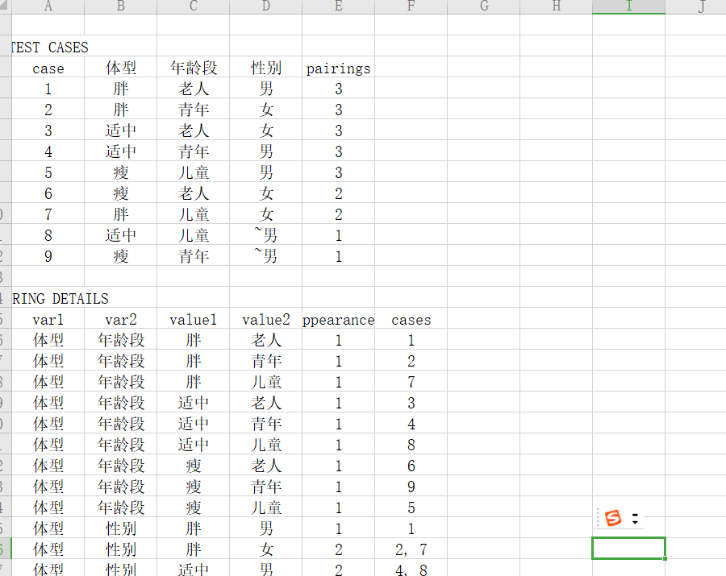The width and height of the screenshot is (726, 576).
Task: Click '女' in case 3 row
Action: [266, 131]
